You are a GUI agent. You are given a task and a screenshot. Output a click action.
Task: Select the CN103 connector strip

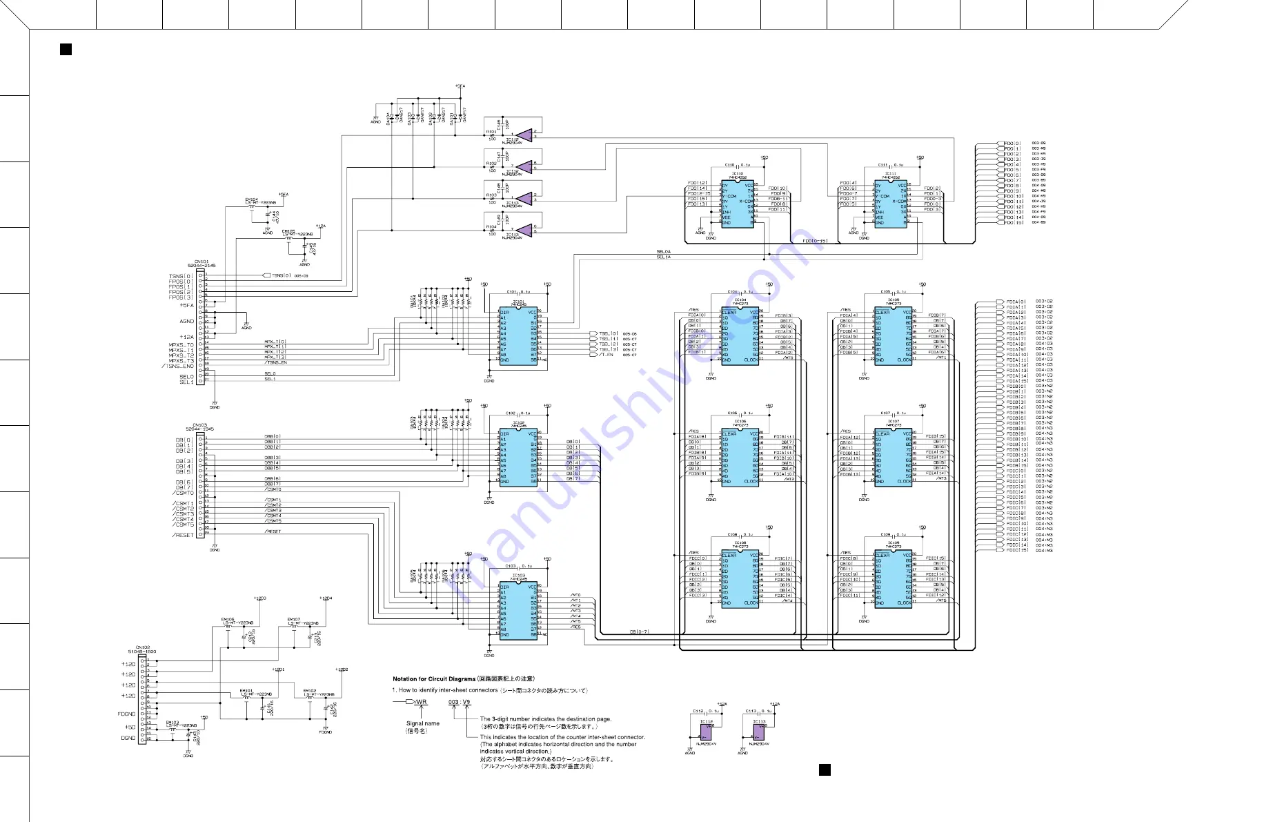pos(201,485)
